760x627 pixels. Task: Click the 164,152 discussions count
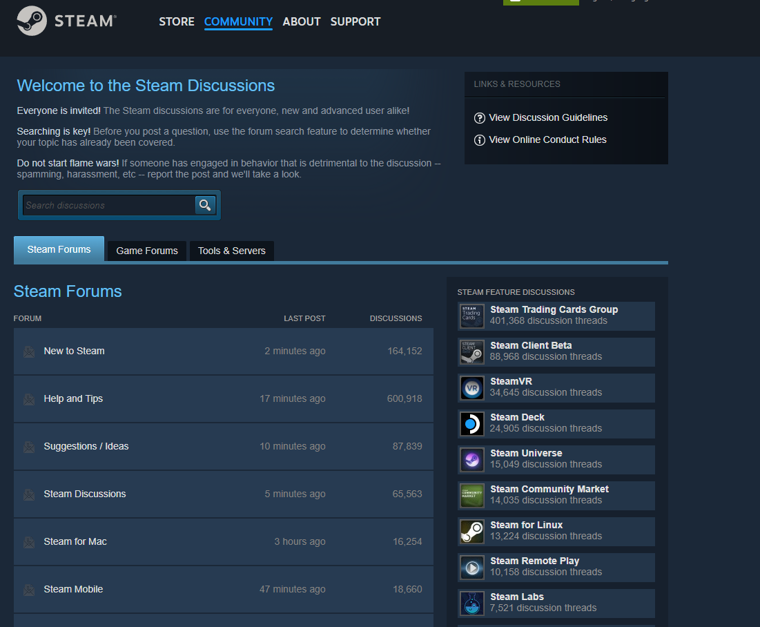click(x=405, y=351)
